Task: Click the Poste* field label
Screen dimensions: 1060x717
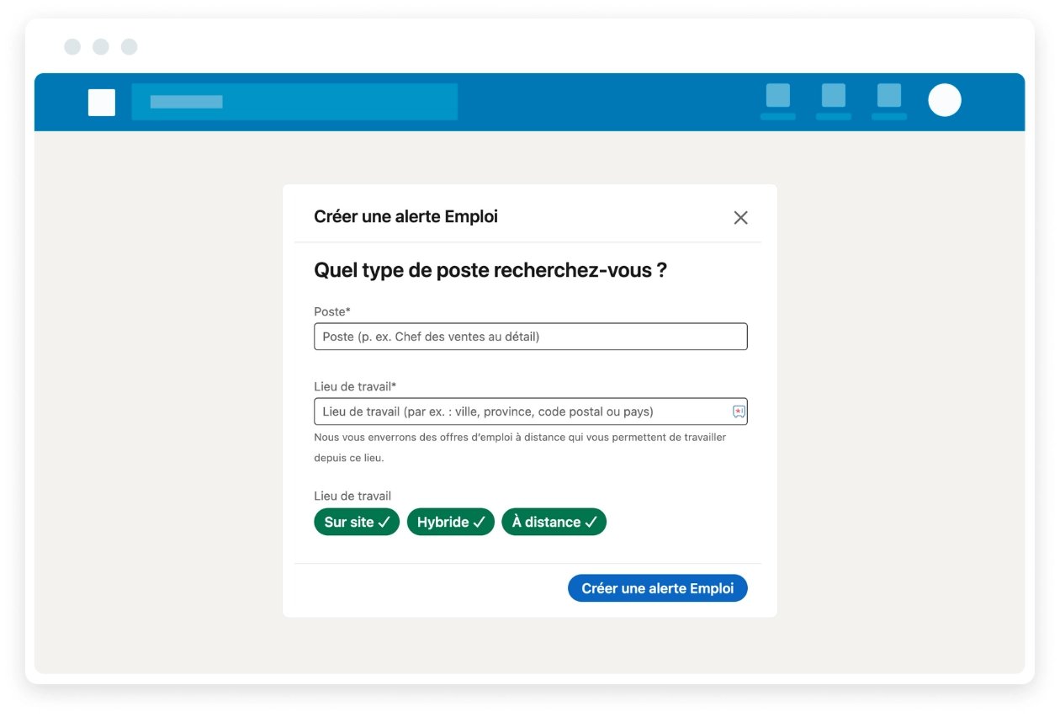Action: pos(332,312)
